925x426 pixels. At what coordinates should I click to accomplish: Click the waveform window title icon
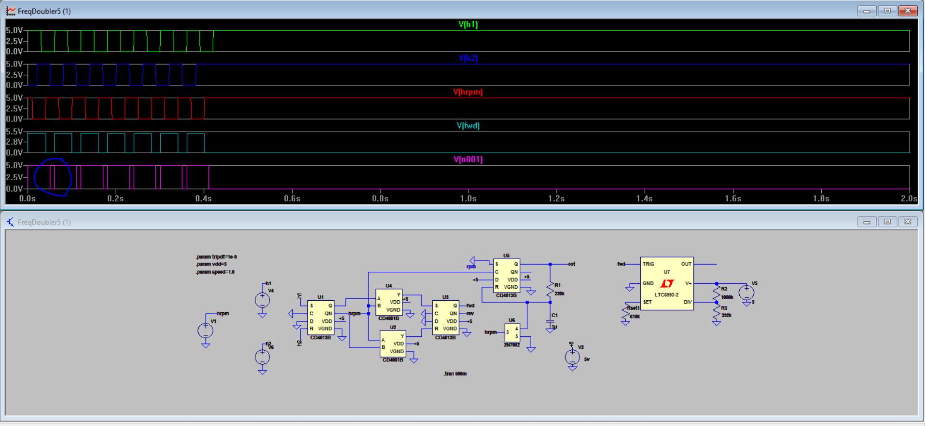pos(11,11)
